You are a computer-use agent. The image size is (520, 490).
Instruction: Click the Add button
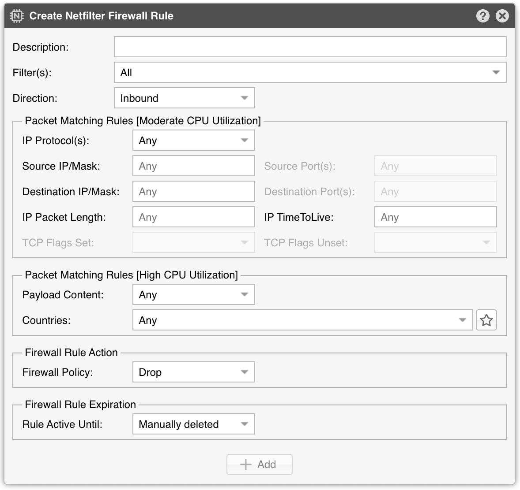[x=259, y=464]
